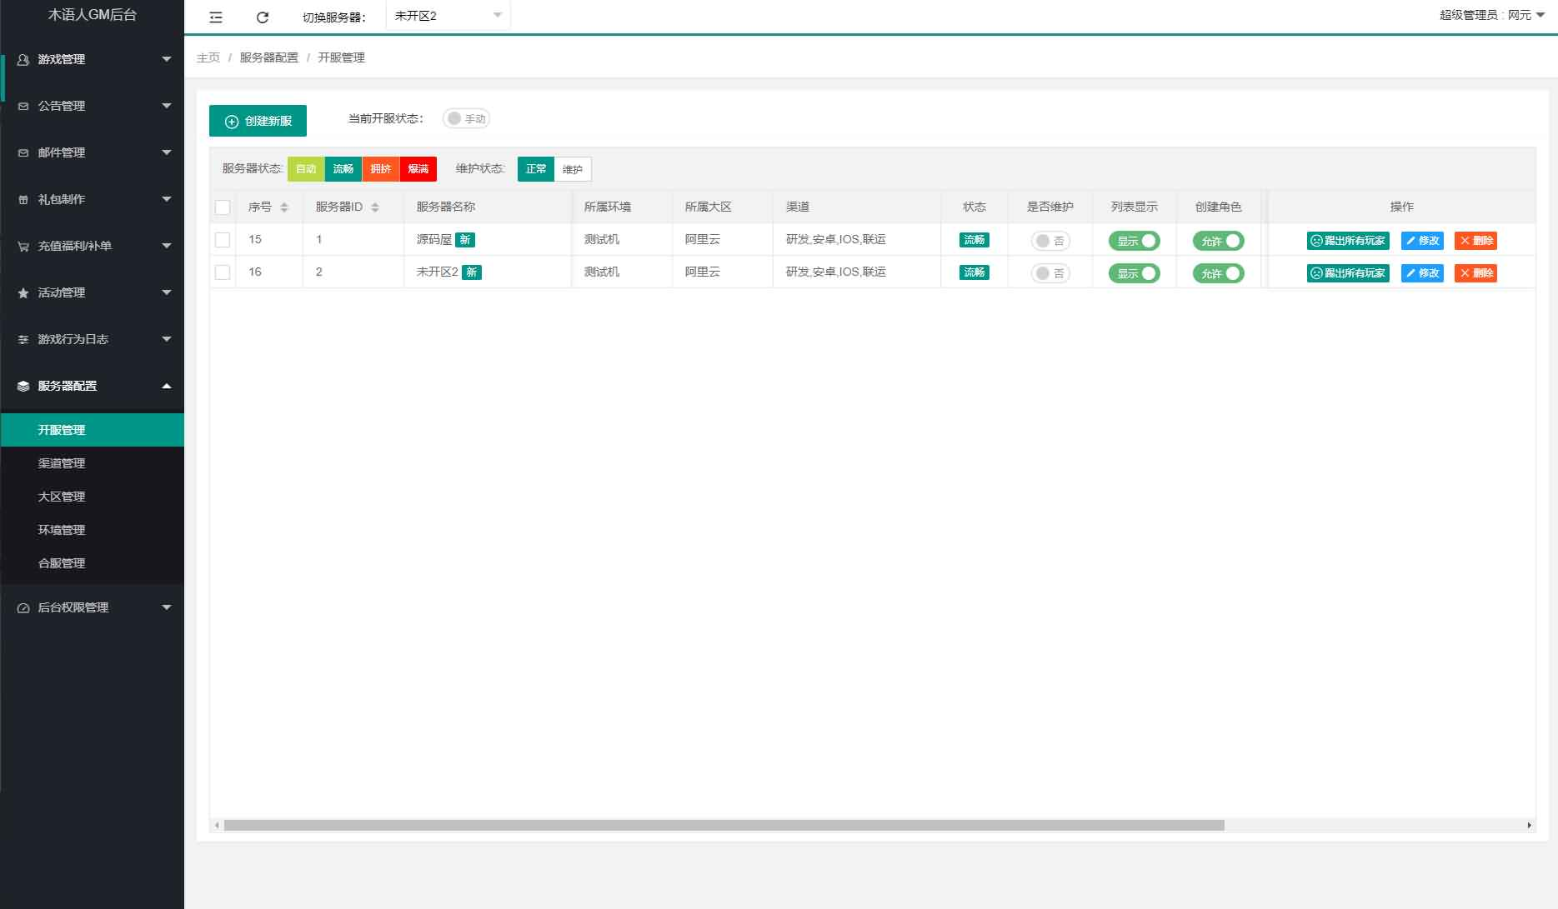Click the 充值福利/补单 cart icon
The width and height of the screenshot is (1558, 909).
tap(23, 246)
